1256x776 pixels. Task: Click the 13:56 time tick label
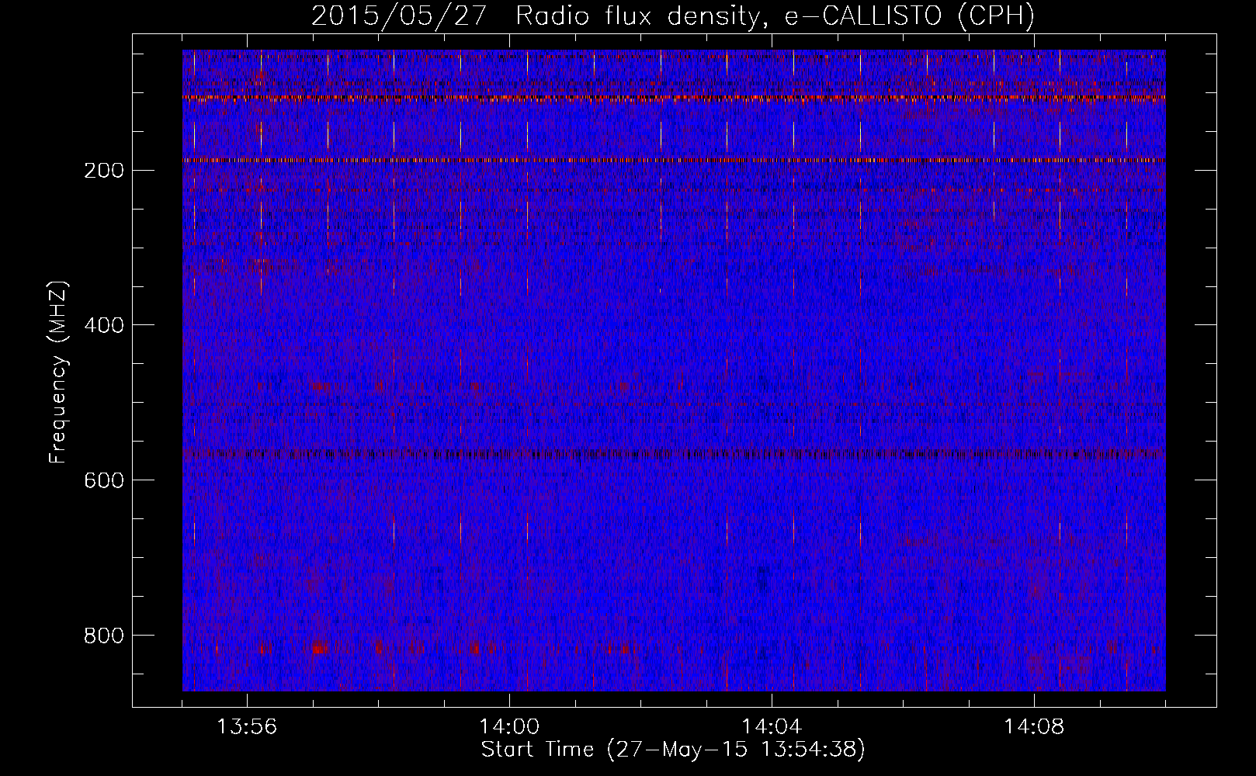click(x=247, y=727)
